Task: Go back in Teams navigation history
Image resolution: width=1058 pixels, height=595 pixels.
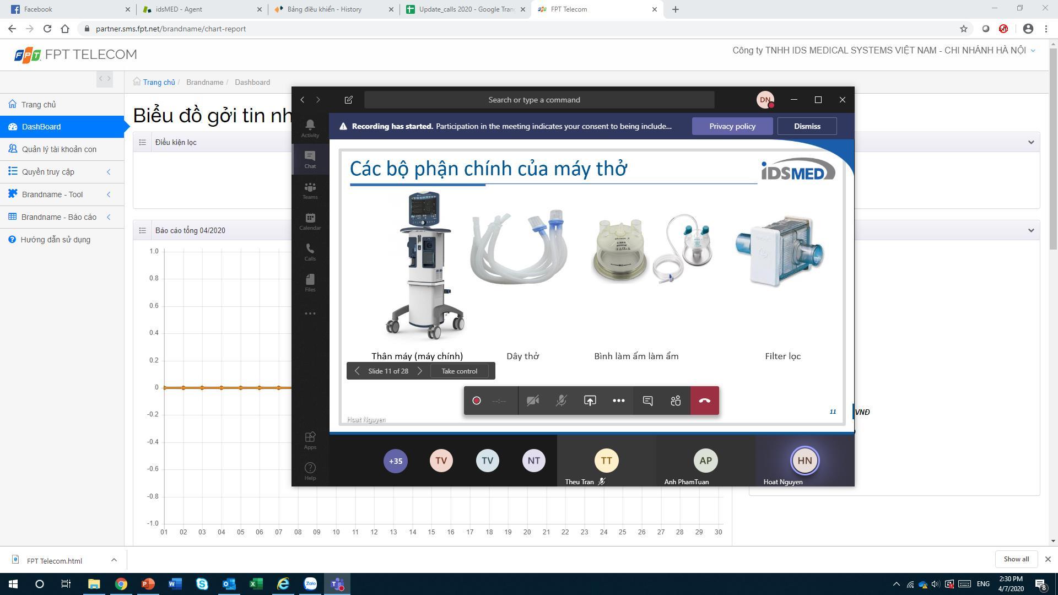Action: click(302, 100)
